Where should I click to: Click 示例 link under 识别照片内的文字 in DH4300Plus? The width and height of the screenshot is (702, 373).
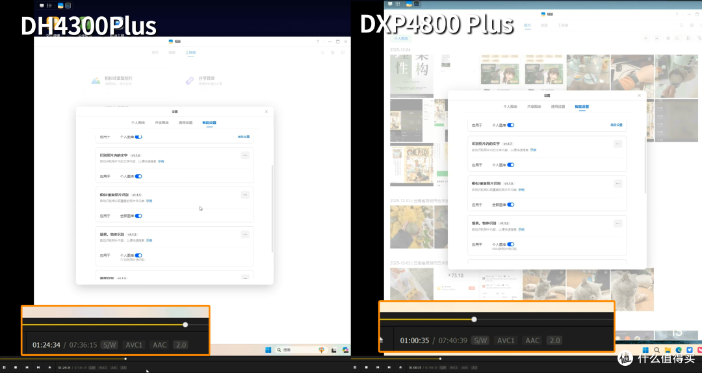161,161
